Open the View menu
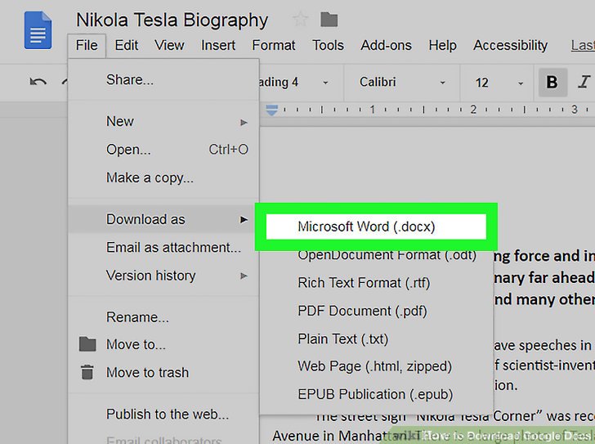The height and width of the screenshot is (444, 595). 169,46
